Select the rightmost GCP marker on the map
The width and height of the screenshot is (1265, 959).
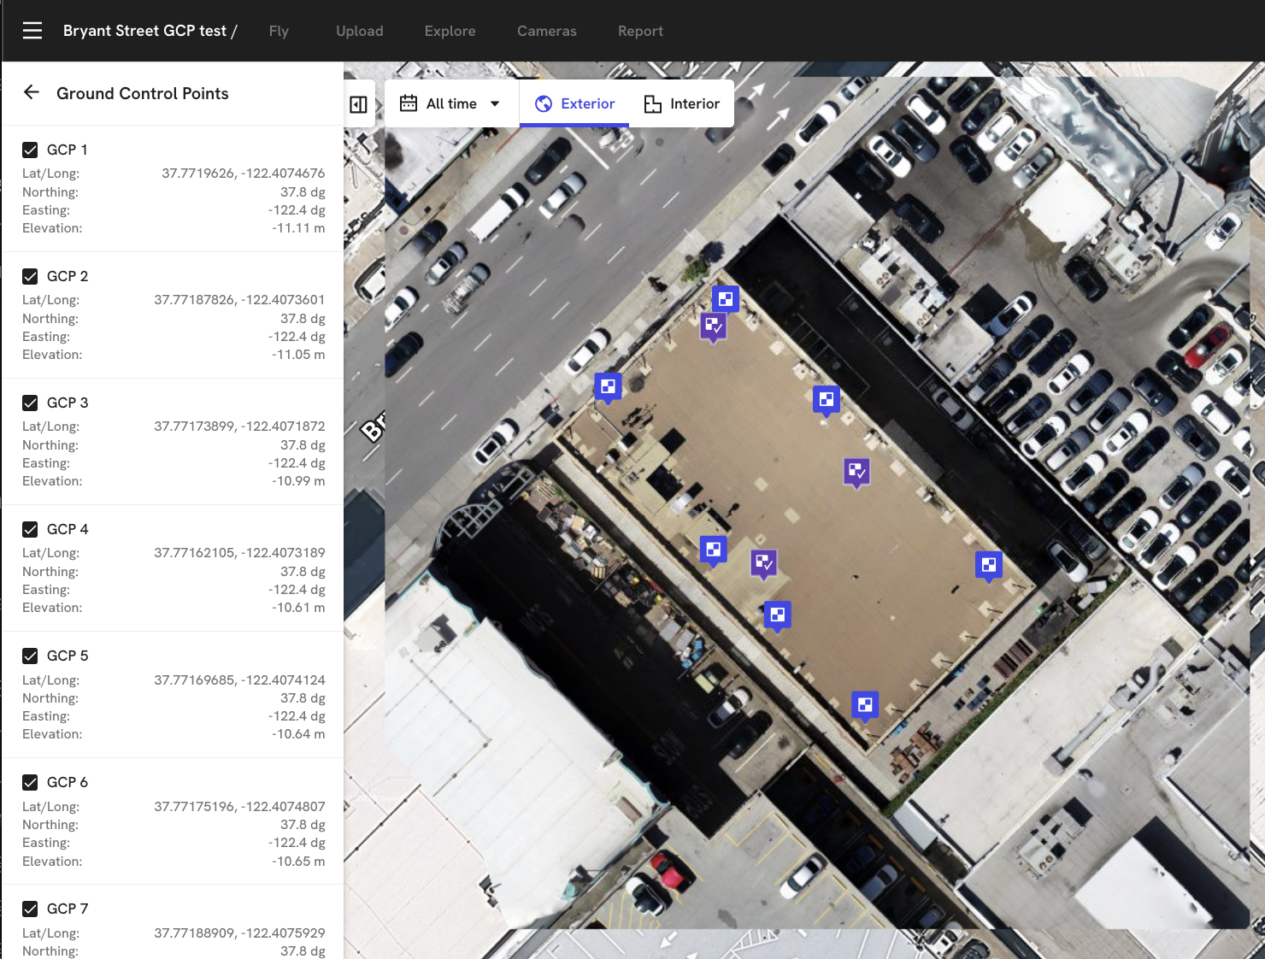[989, 564]
